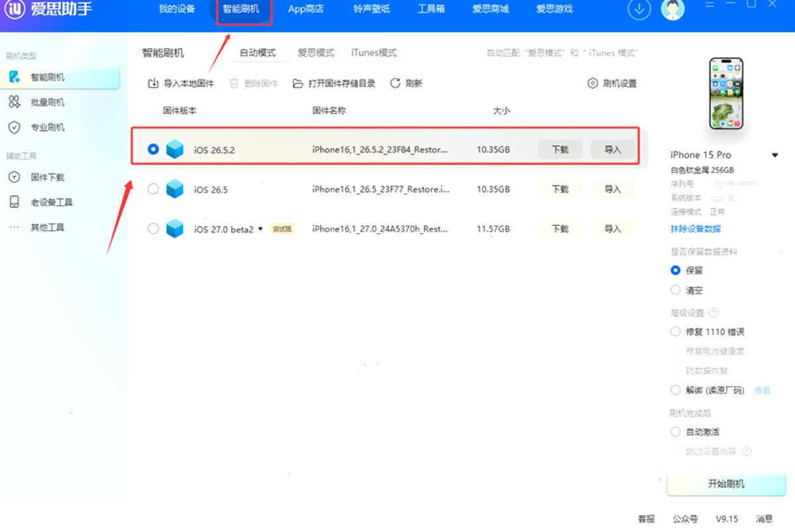Enable 修复 1110 错误 option
The width and height of the screenshot is (795, 528).
tap(676, 332)
